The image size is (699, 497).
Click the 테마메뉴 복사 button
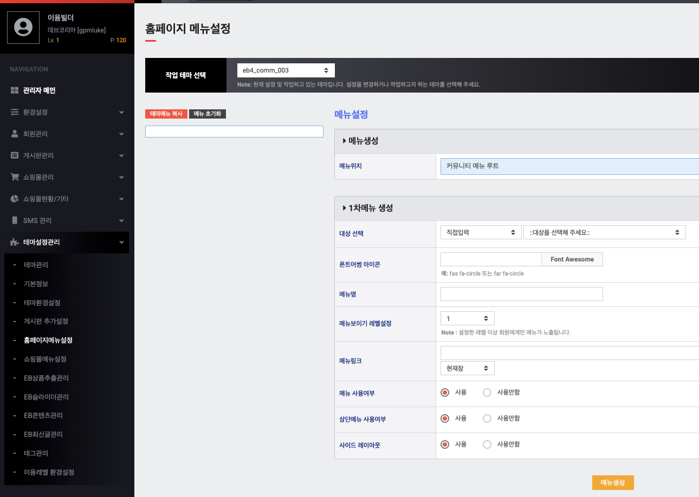tap(166, 114)
